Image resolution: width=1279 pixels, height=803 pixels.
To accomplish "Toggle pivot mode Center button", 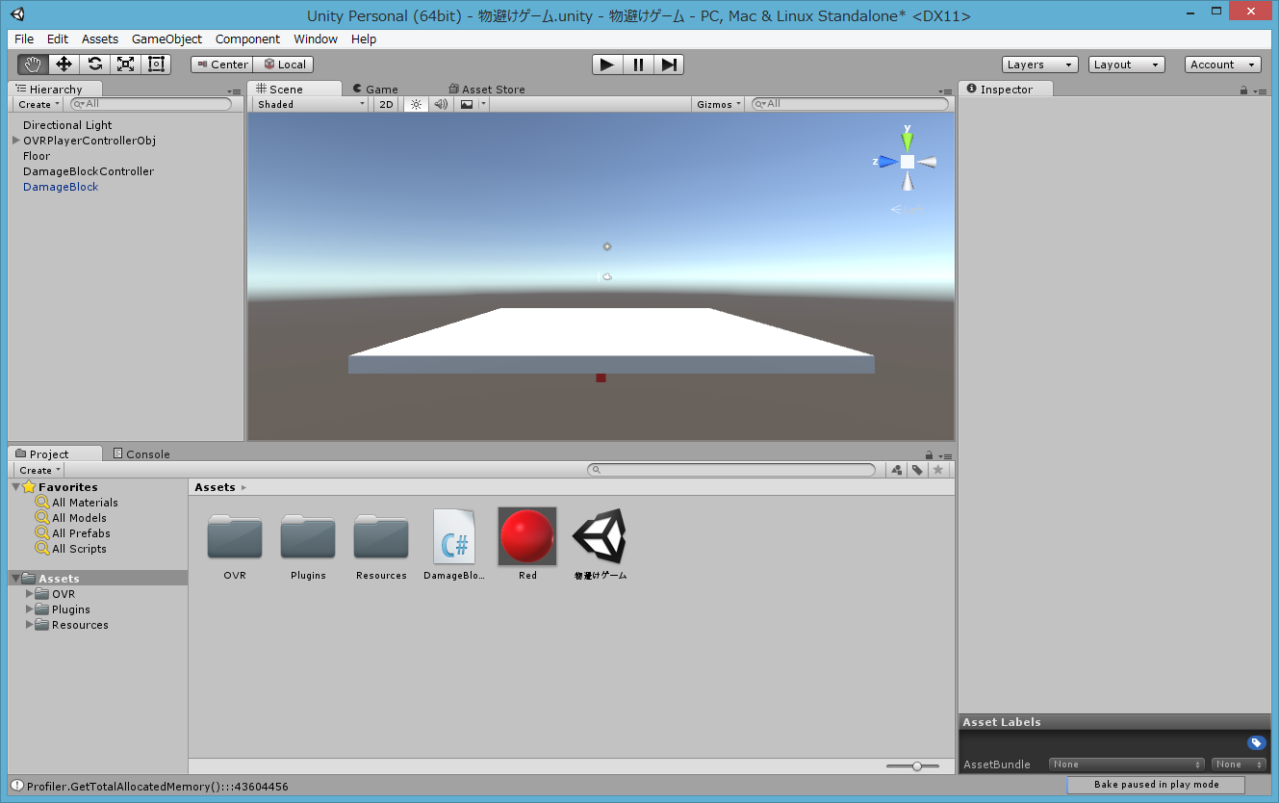I will click(221, 65).
